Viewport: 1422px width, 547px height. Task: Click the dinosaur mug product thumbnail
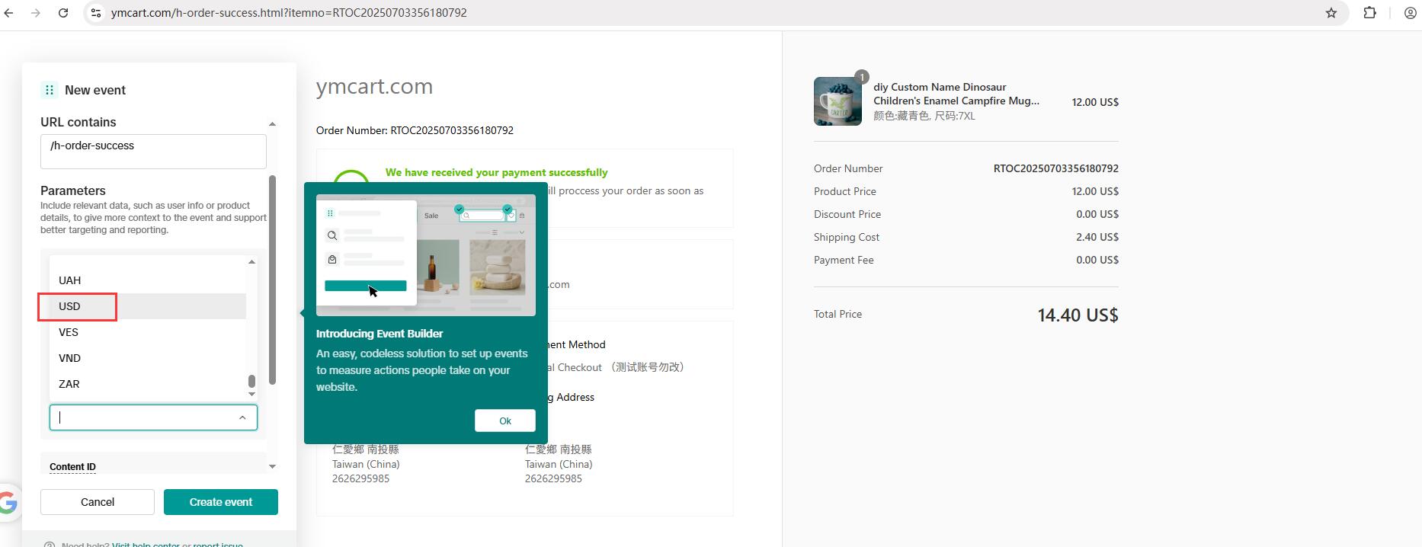838,101
